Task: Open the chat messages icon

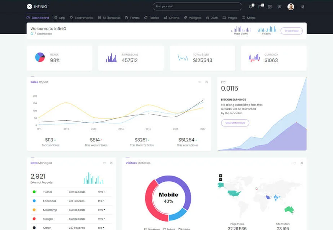Action: (x=279, y=7)
